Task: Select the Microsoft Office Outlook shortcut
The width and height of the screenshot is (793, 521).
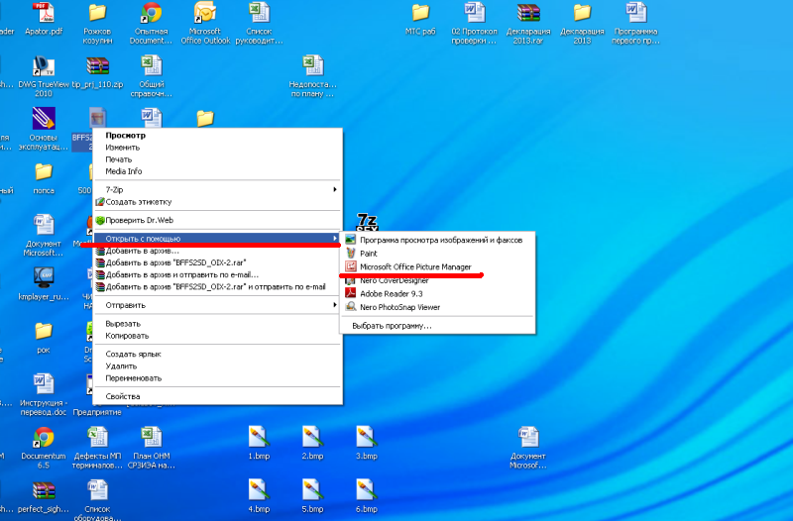Action: click(x=205, y=14)
